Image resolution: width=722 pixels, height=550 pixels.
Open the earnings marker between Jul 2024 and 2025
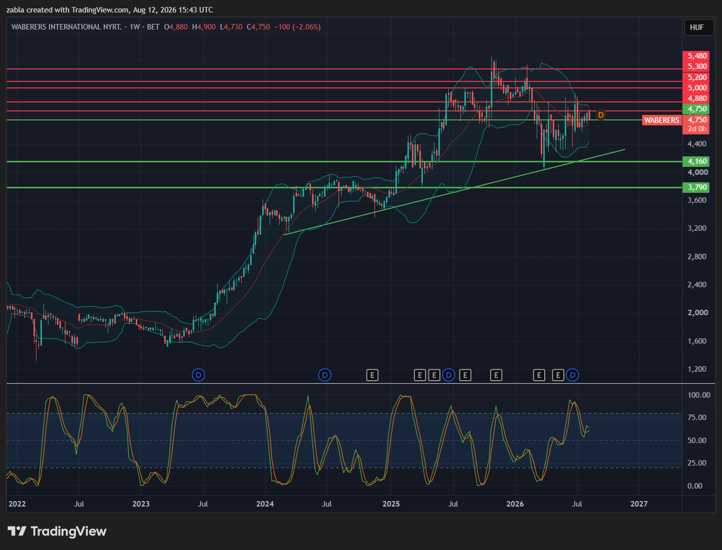[372, 375]
